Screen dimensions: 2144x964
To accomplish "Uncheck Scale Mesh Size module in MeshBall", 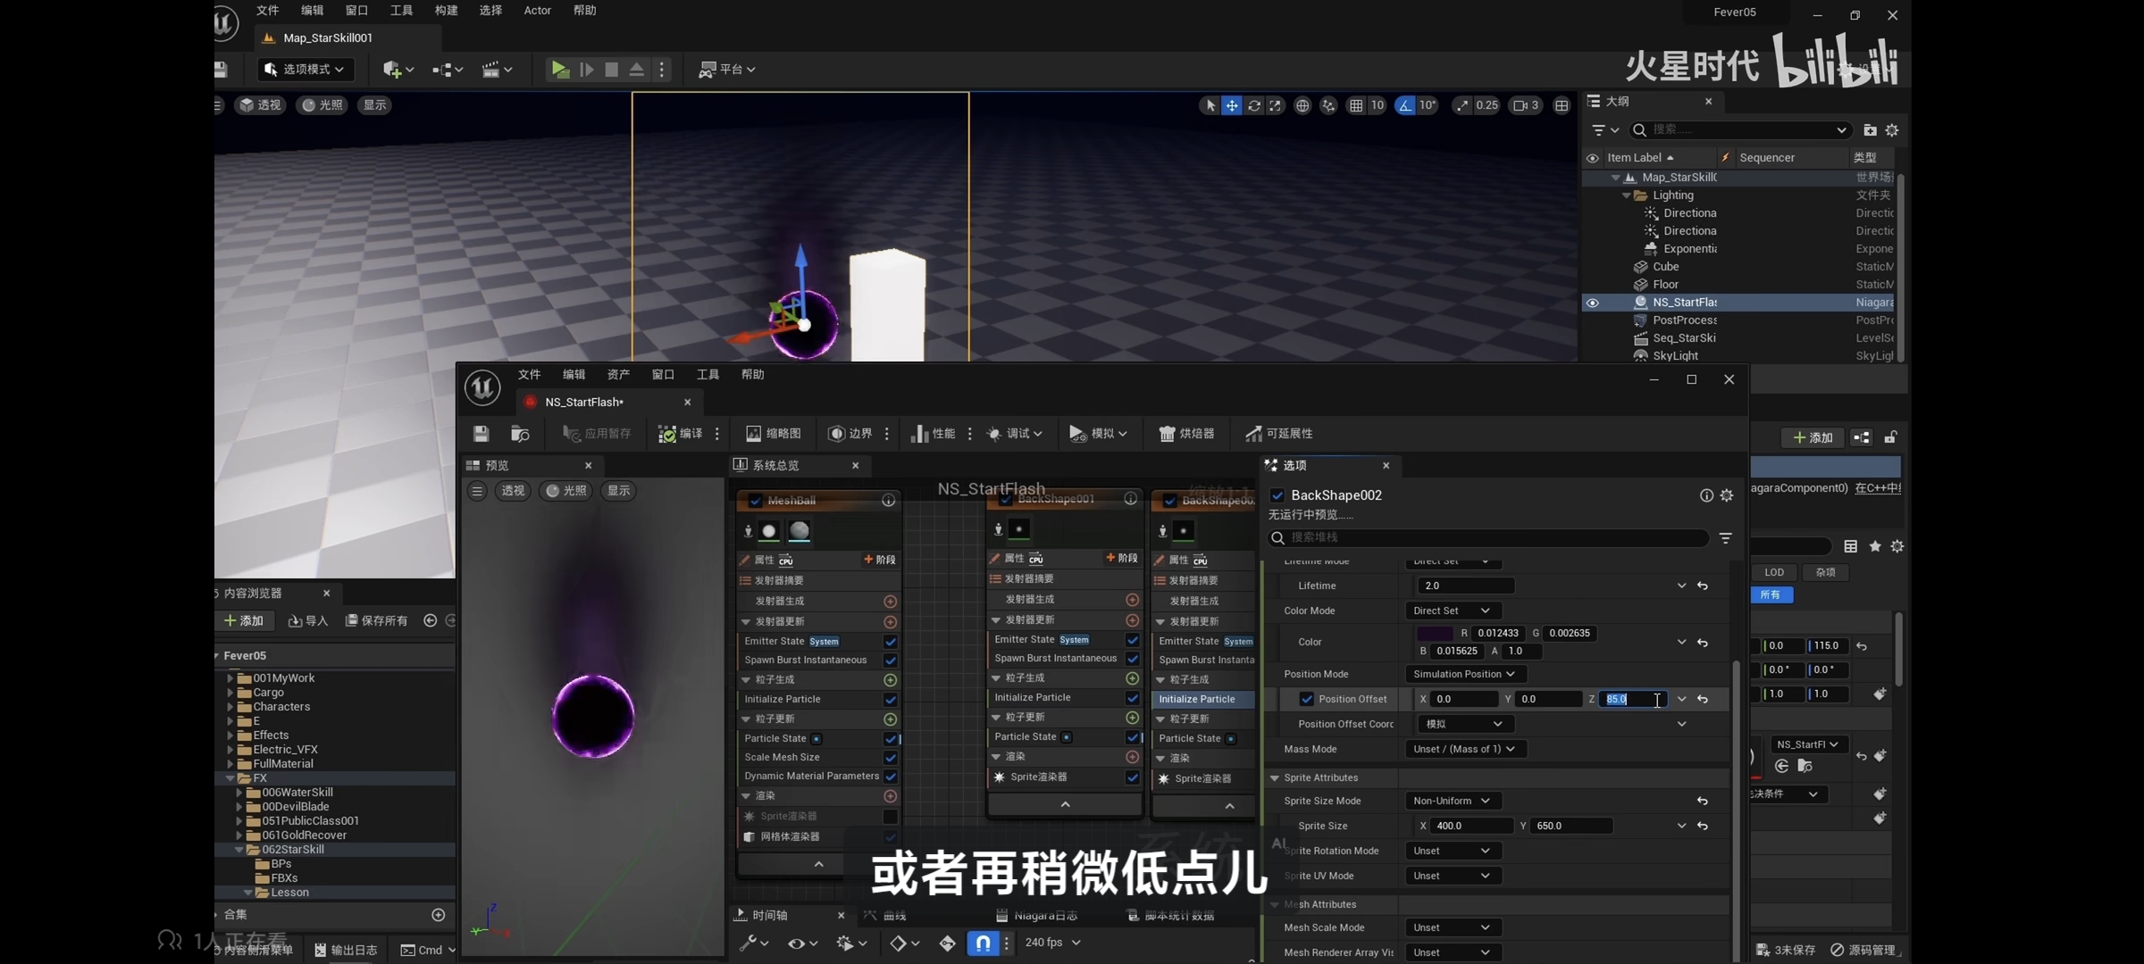I will tap(891, 758).
